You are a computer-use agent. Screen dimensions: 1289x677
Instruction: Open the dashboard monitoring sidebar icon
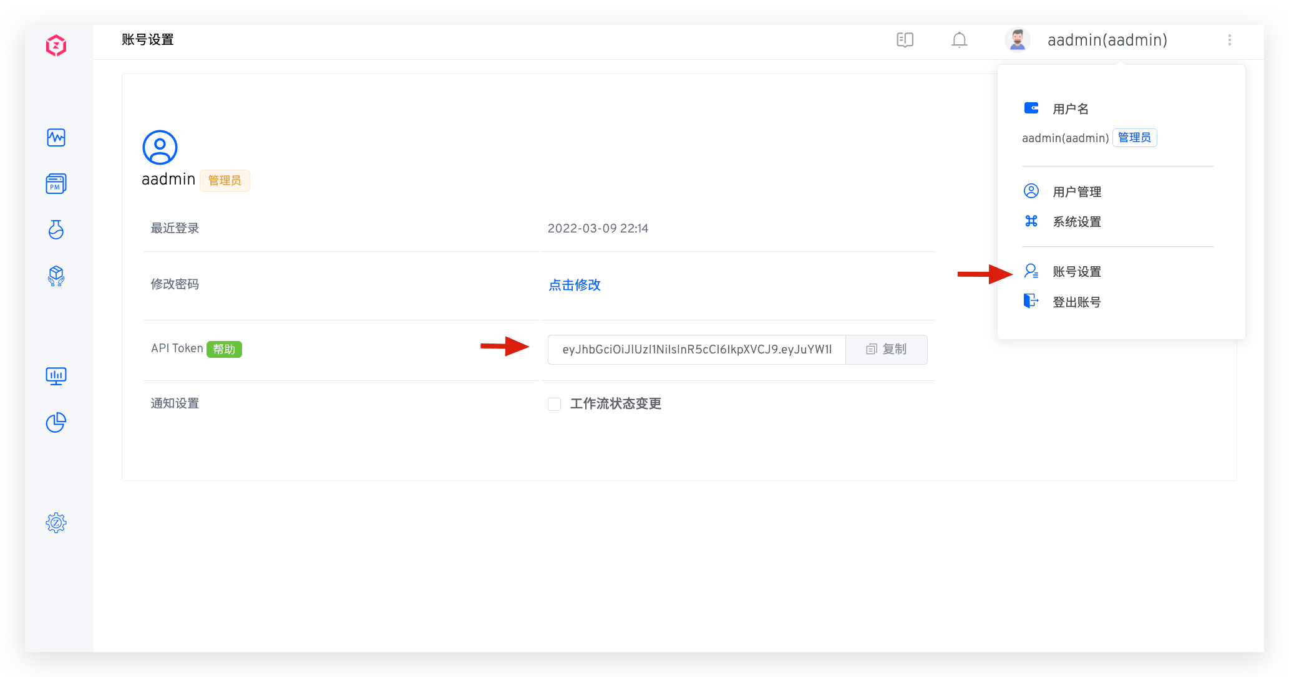(x=56, y=138)
